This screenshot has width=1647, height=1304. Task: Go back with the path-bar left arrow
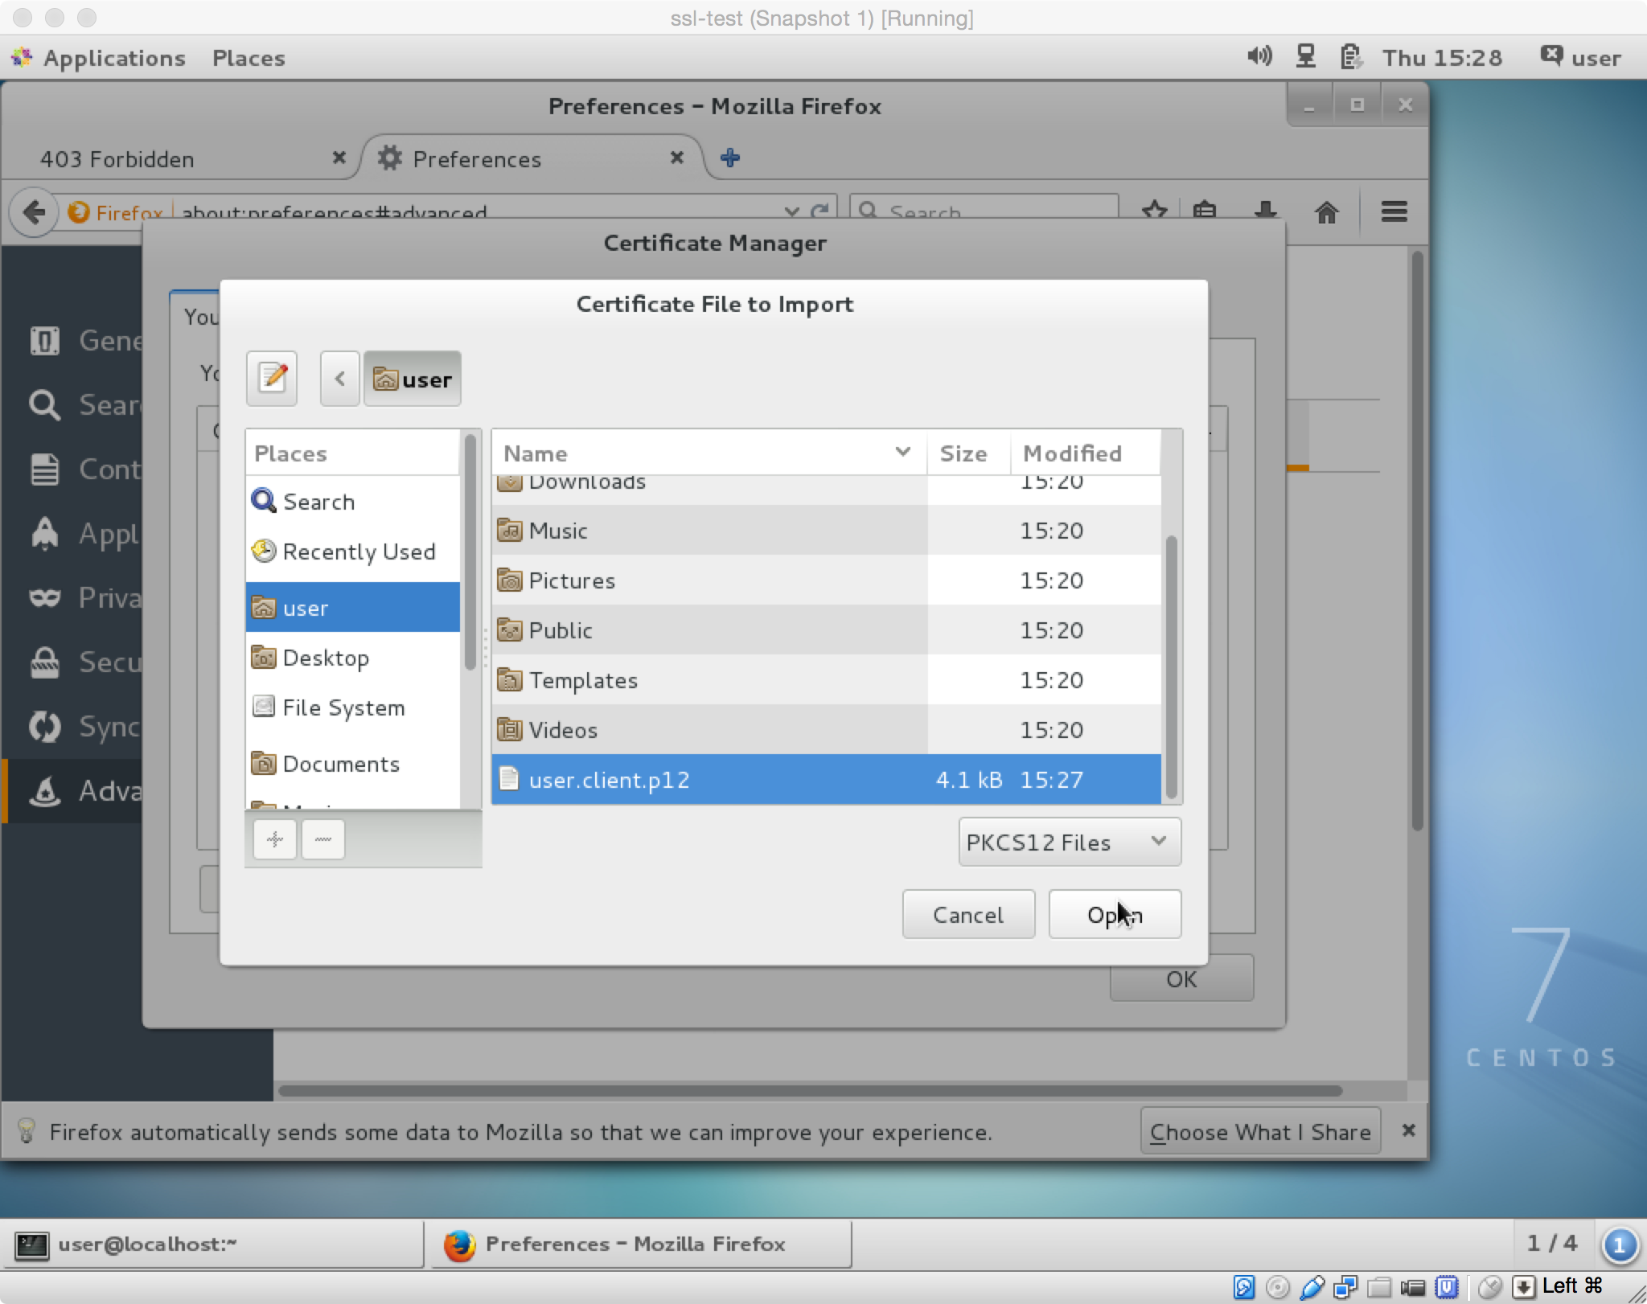pos(339,378)
